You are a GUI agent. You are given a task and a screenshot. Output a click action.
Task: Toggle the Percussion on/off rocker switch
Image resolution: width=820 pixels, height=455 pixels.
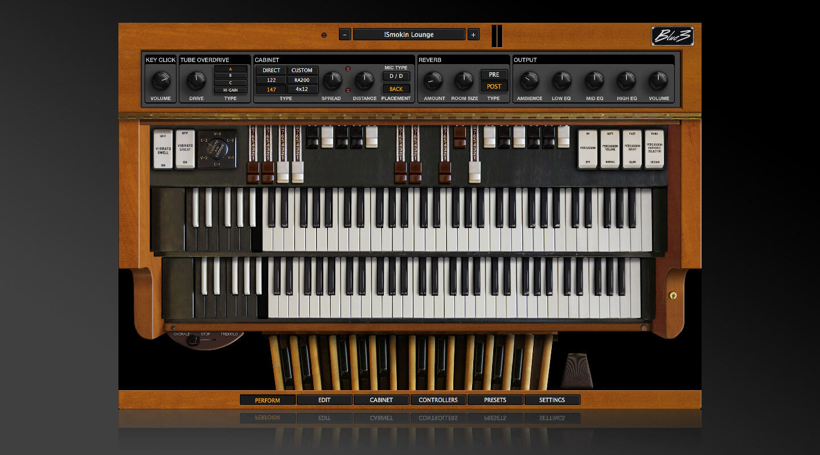coord(588,149)
